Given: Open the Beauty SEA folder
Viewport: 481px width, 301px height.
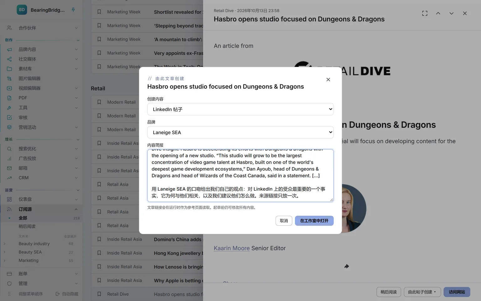Looking at the screenshot, I should coord(30,252).
